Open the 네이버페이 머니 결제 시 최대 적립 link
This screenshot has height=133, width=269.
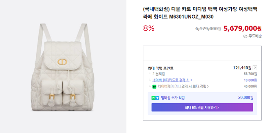point(182,87)
